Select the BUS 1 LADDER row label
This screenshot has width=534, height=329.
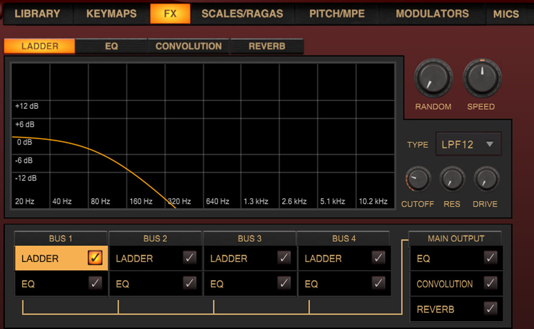(x=40, y=259)
